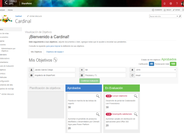Click the Editar pencil button in ribbon
The image size is (184, 138).
176,10
